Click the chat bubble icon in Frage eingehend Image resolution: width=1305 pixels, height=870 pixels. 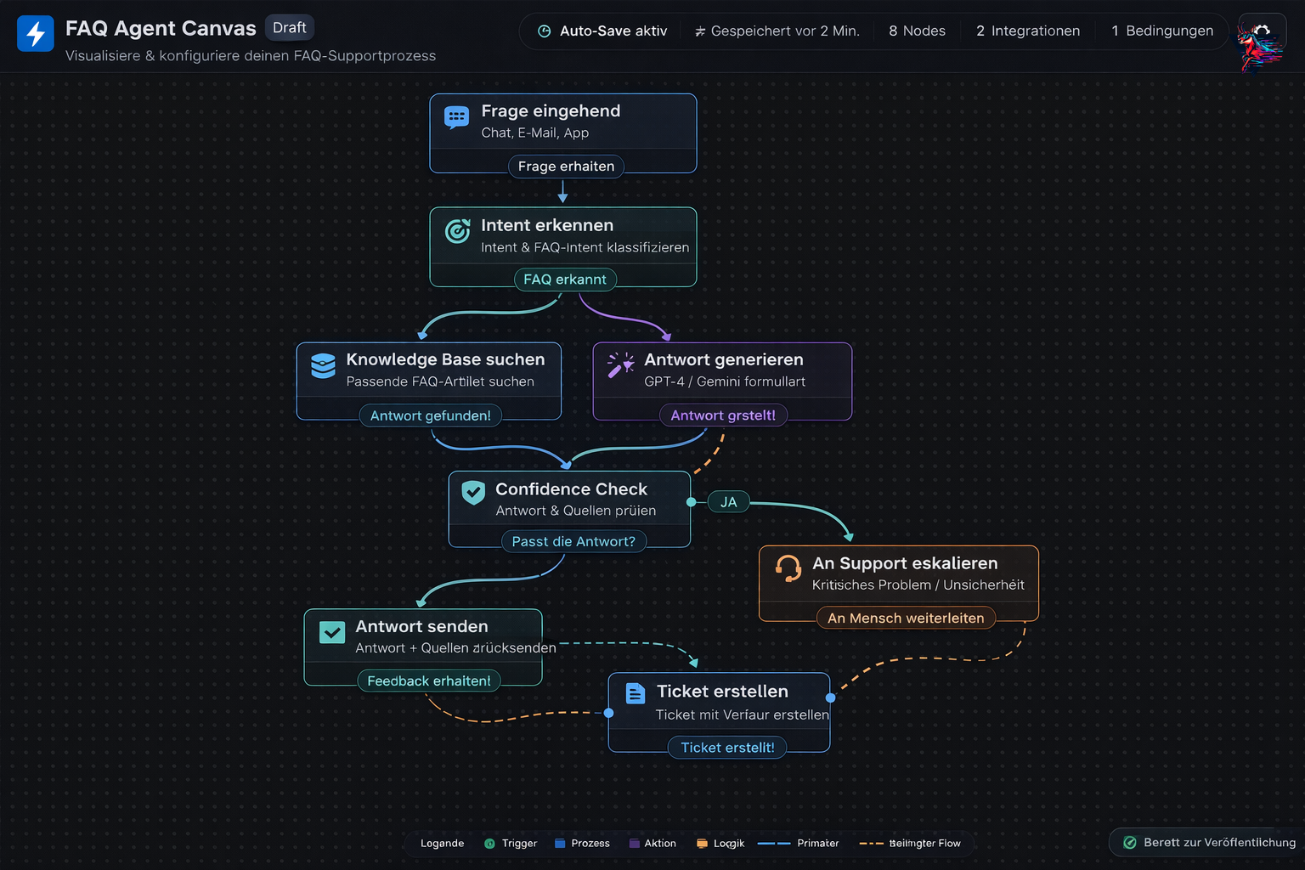click(x=456, y=118)
